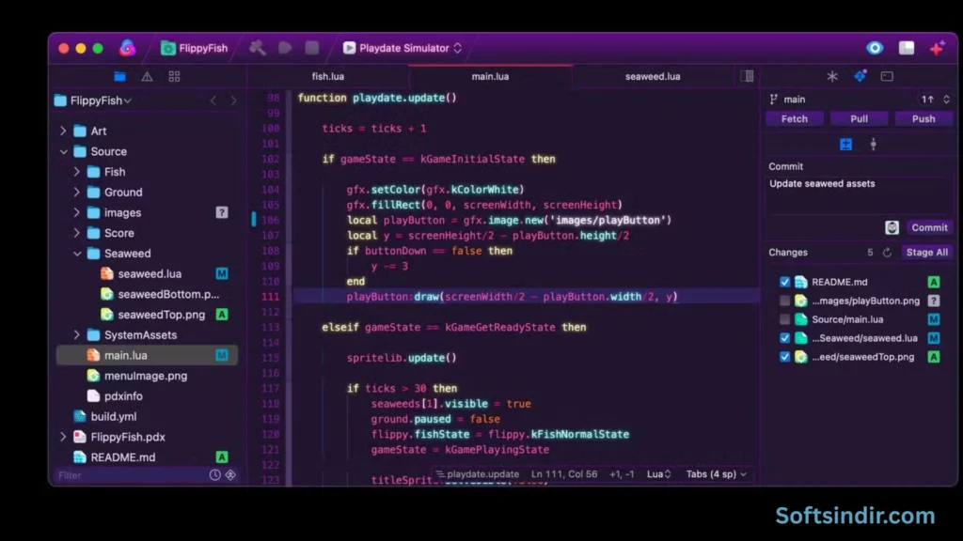Expand the Art folder
Screen dimensions: 963x541
click(x=64, y=131)
